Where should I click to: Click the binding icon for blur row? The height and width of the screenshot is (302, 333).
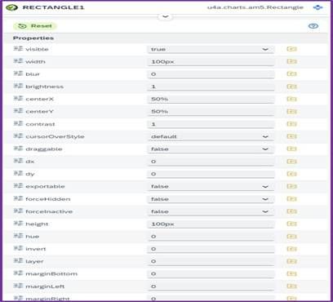point(291,74)
